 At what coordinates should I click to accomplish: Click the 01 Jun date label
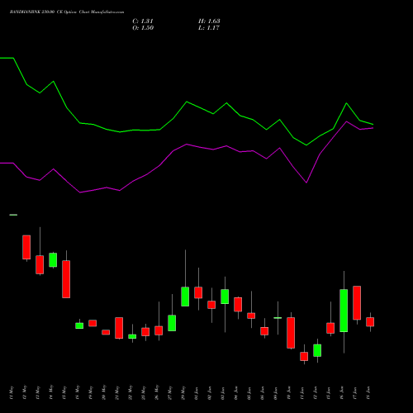tap(197, 393)
